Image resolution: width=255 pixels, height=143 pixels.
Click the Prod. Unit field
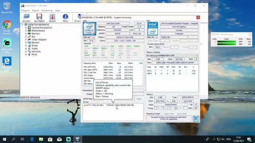[x=137, y=33]
